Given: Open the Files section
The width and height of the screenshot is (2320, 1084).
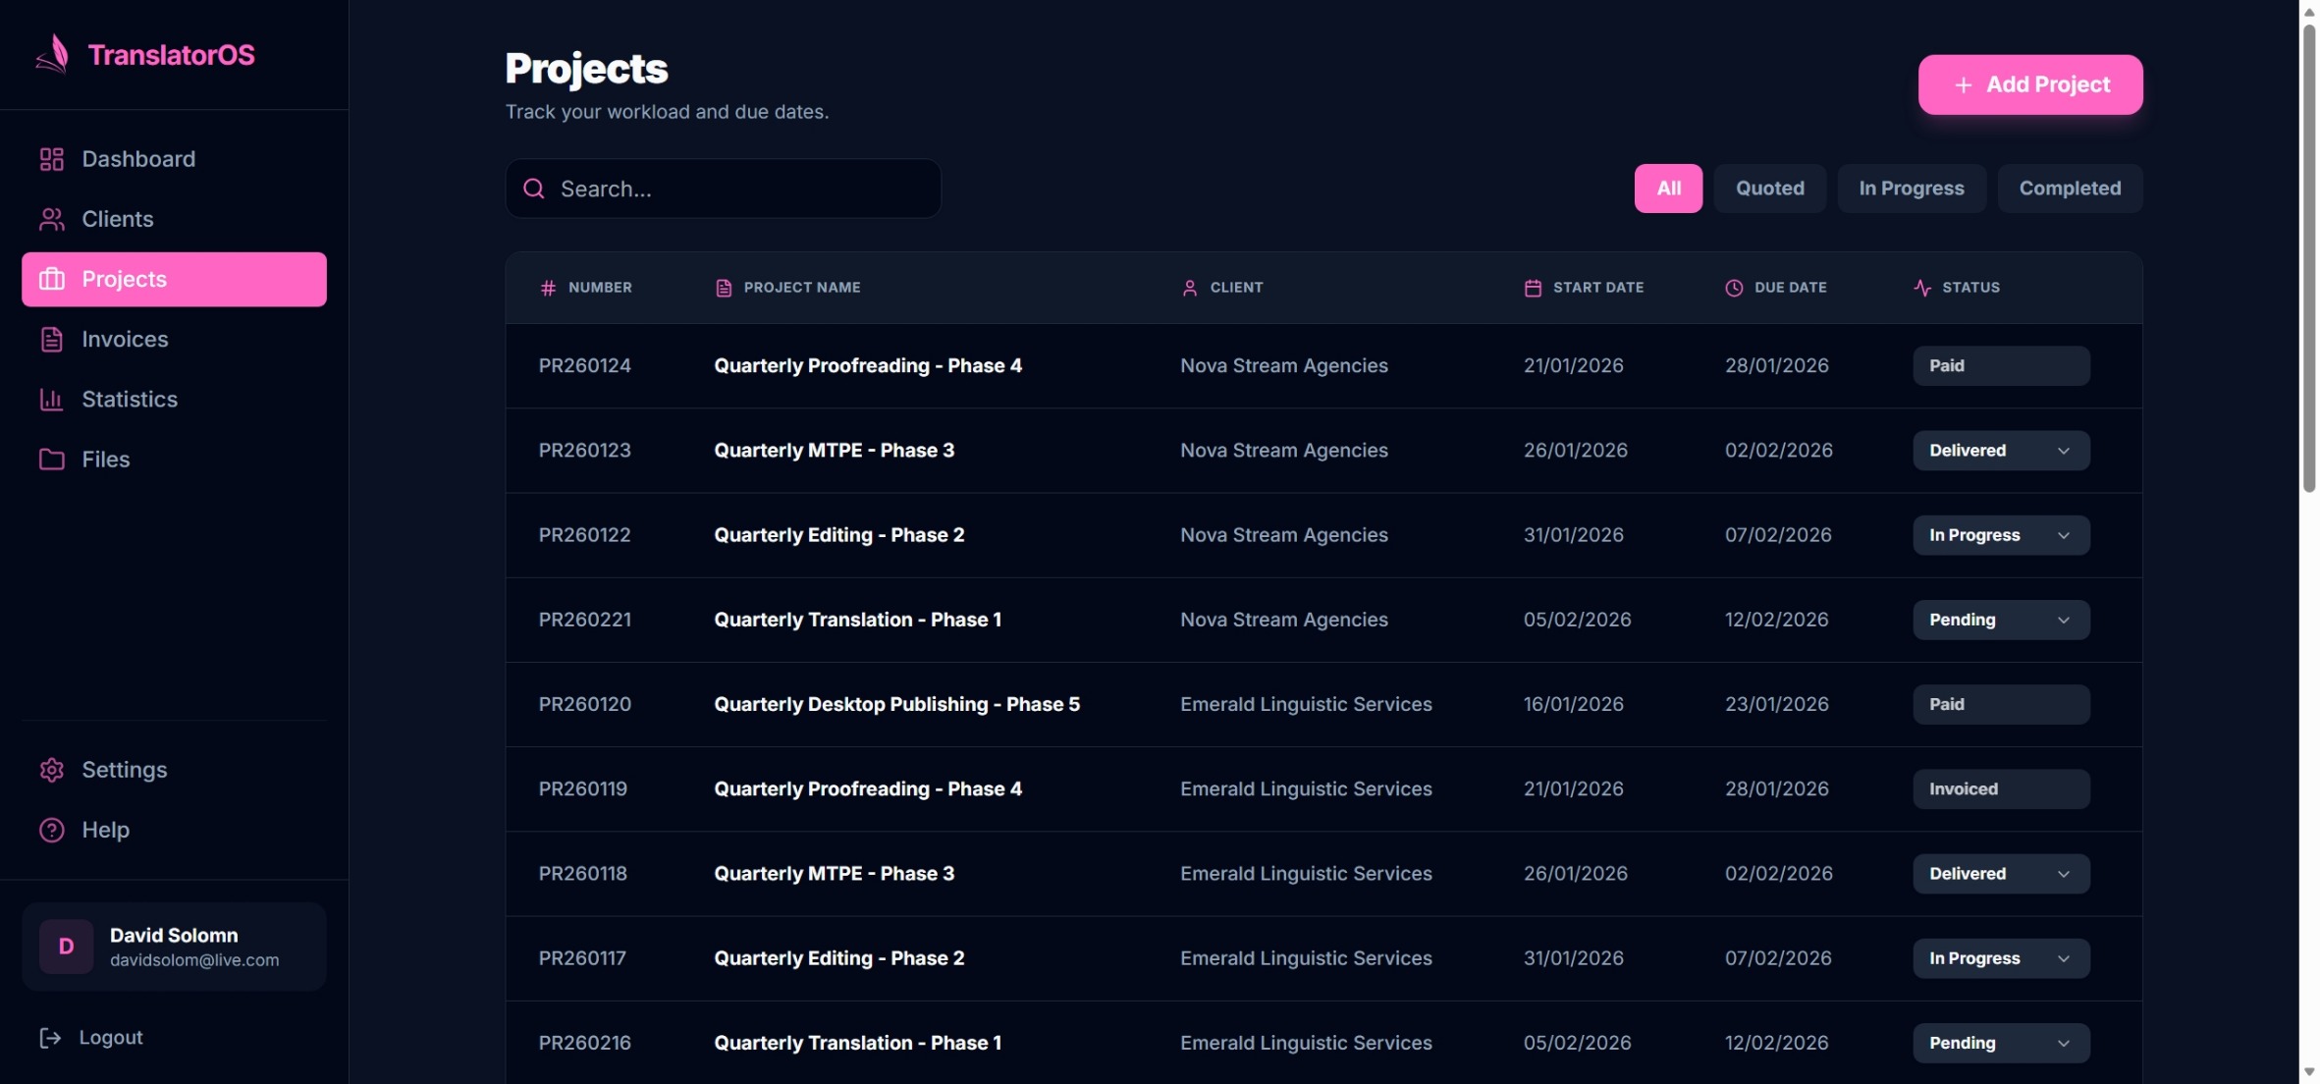Looking at the screenshot, I should point(105,459).
